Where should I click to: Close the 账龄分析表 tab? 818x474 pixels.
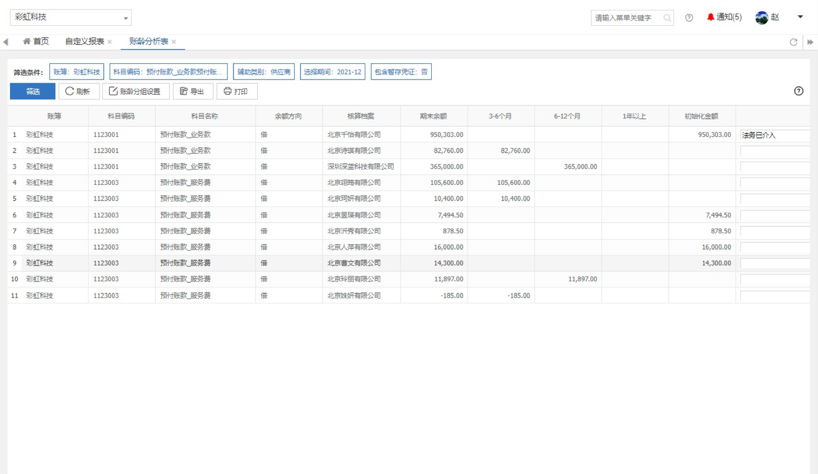click(174, 42)
